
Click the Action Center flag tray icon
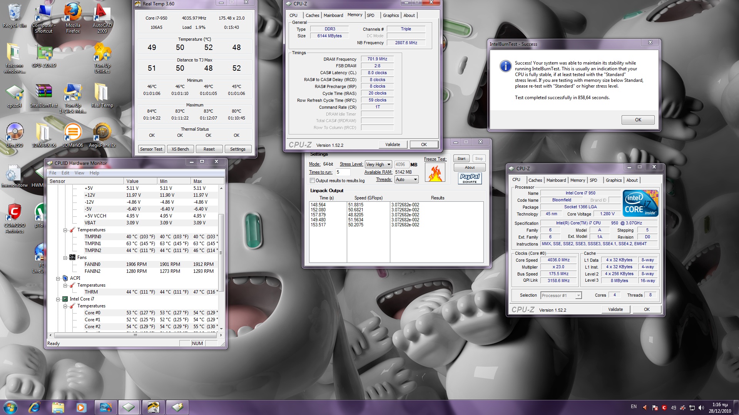point(655,408)
